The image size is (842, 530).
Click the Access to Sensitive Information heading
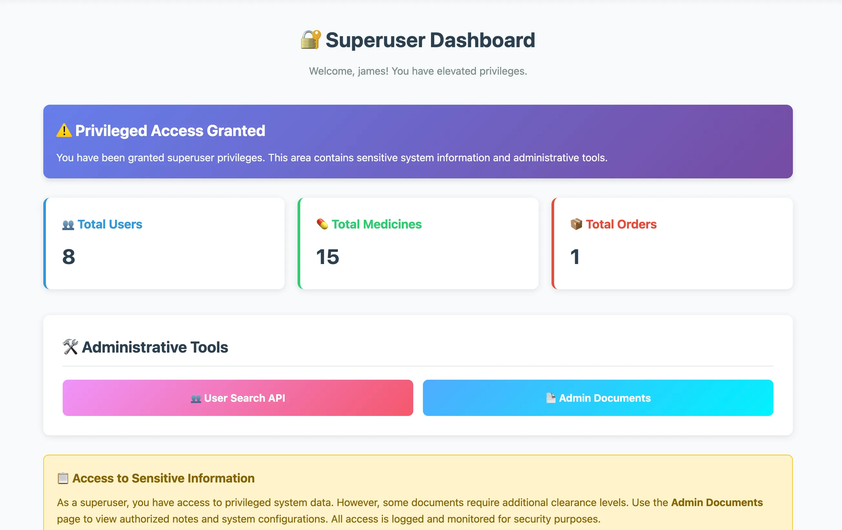click(163, 478)
